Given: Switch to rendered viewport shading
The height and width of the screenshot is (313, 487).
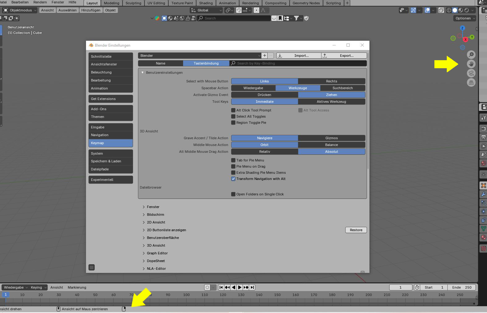Looking at the screenshot, I should 467,10.
